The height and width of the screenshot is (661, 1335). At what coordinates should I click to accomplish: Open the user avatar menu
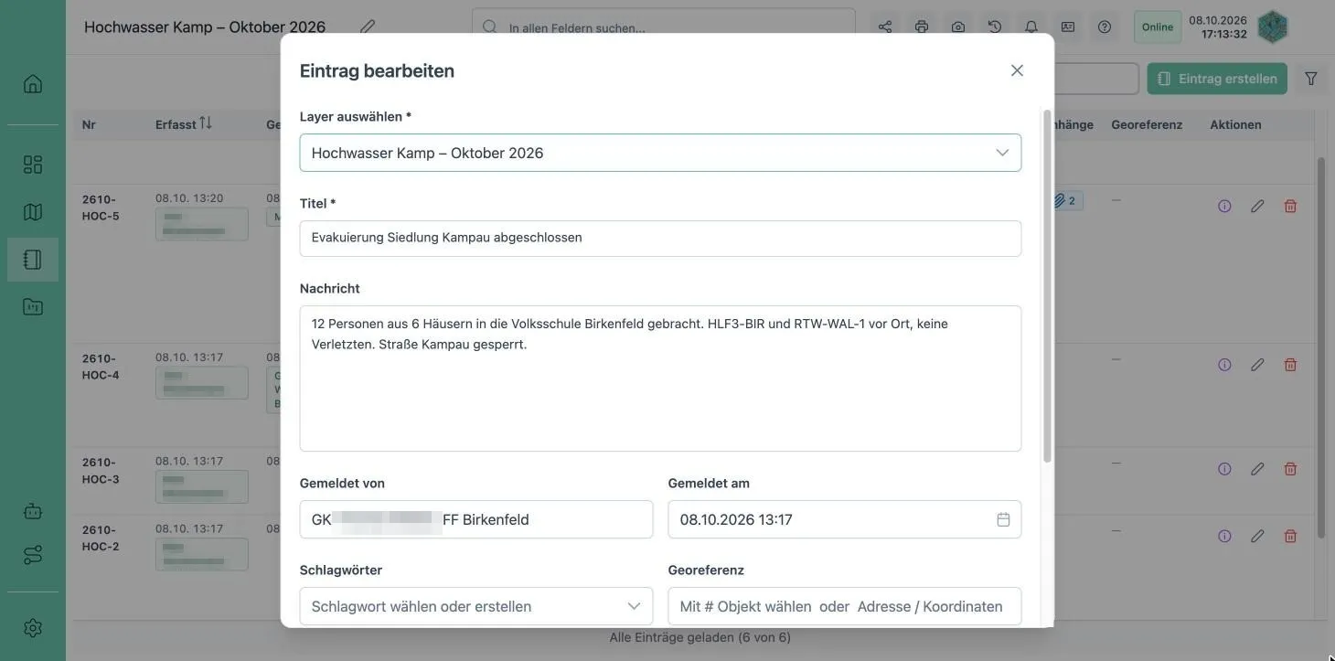[1273, 27]
